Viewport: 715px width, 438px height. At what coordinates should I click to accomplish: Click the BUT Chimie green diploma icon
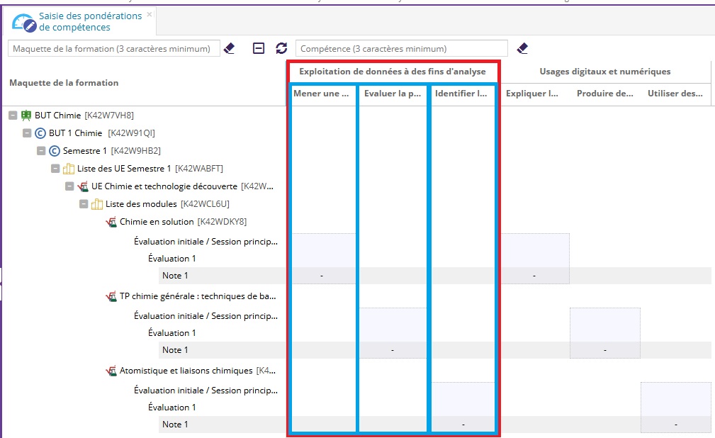click(26, 116)
